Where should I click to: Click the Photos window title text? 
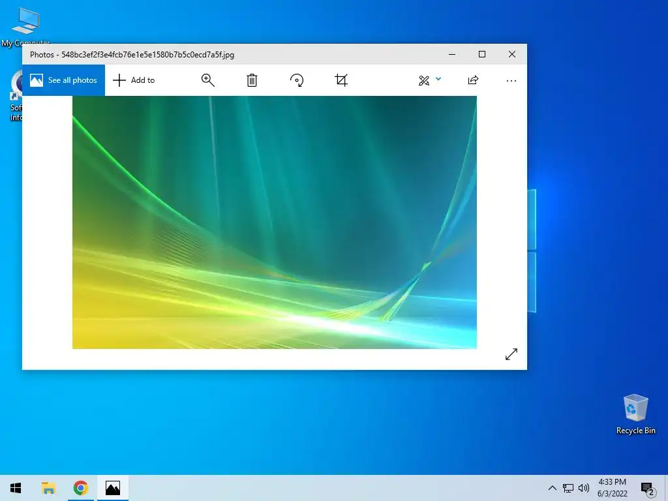pyautogui.click(x=132, y=55)
